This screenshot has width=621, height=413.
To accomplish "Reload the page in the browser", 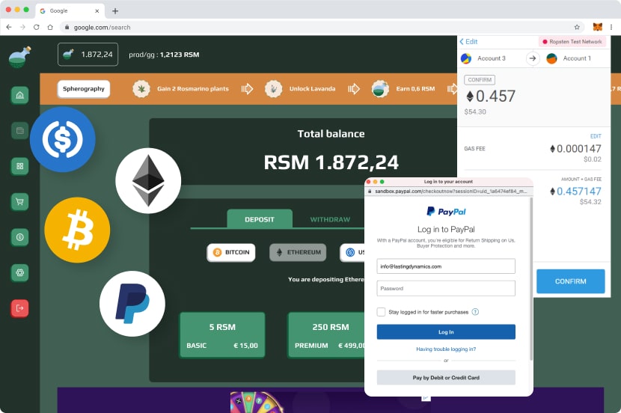I will [37, 28].
